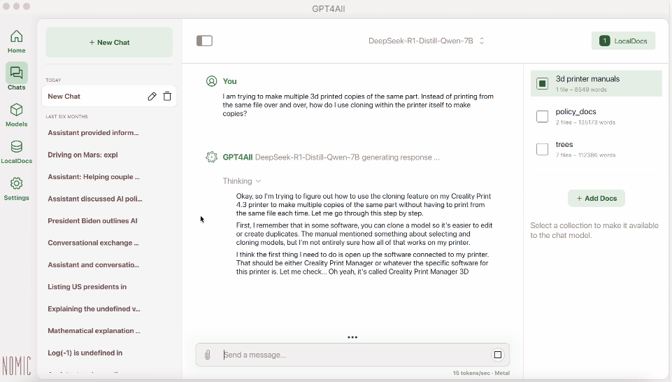
Task: Open the Home section icon
Action: point(16,41)
